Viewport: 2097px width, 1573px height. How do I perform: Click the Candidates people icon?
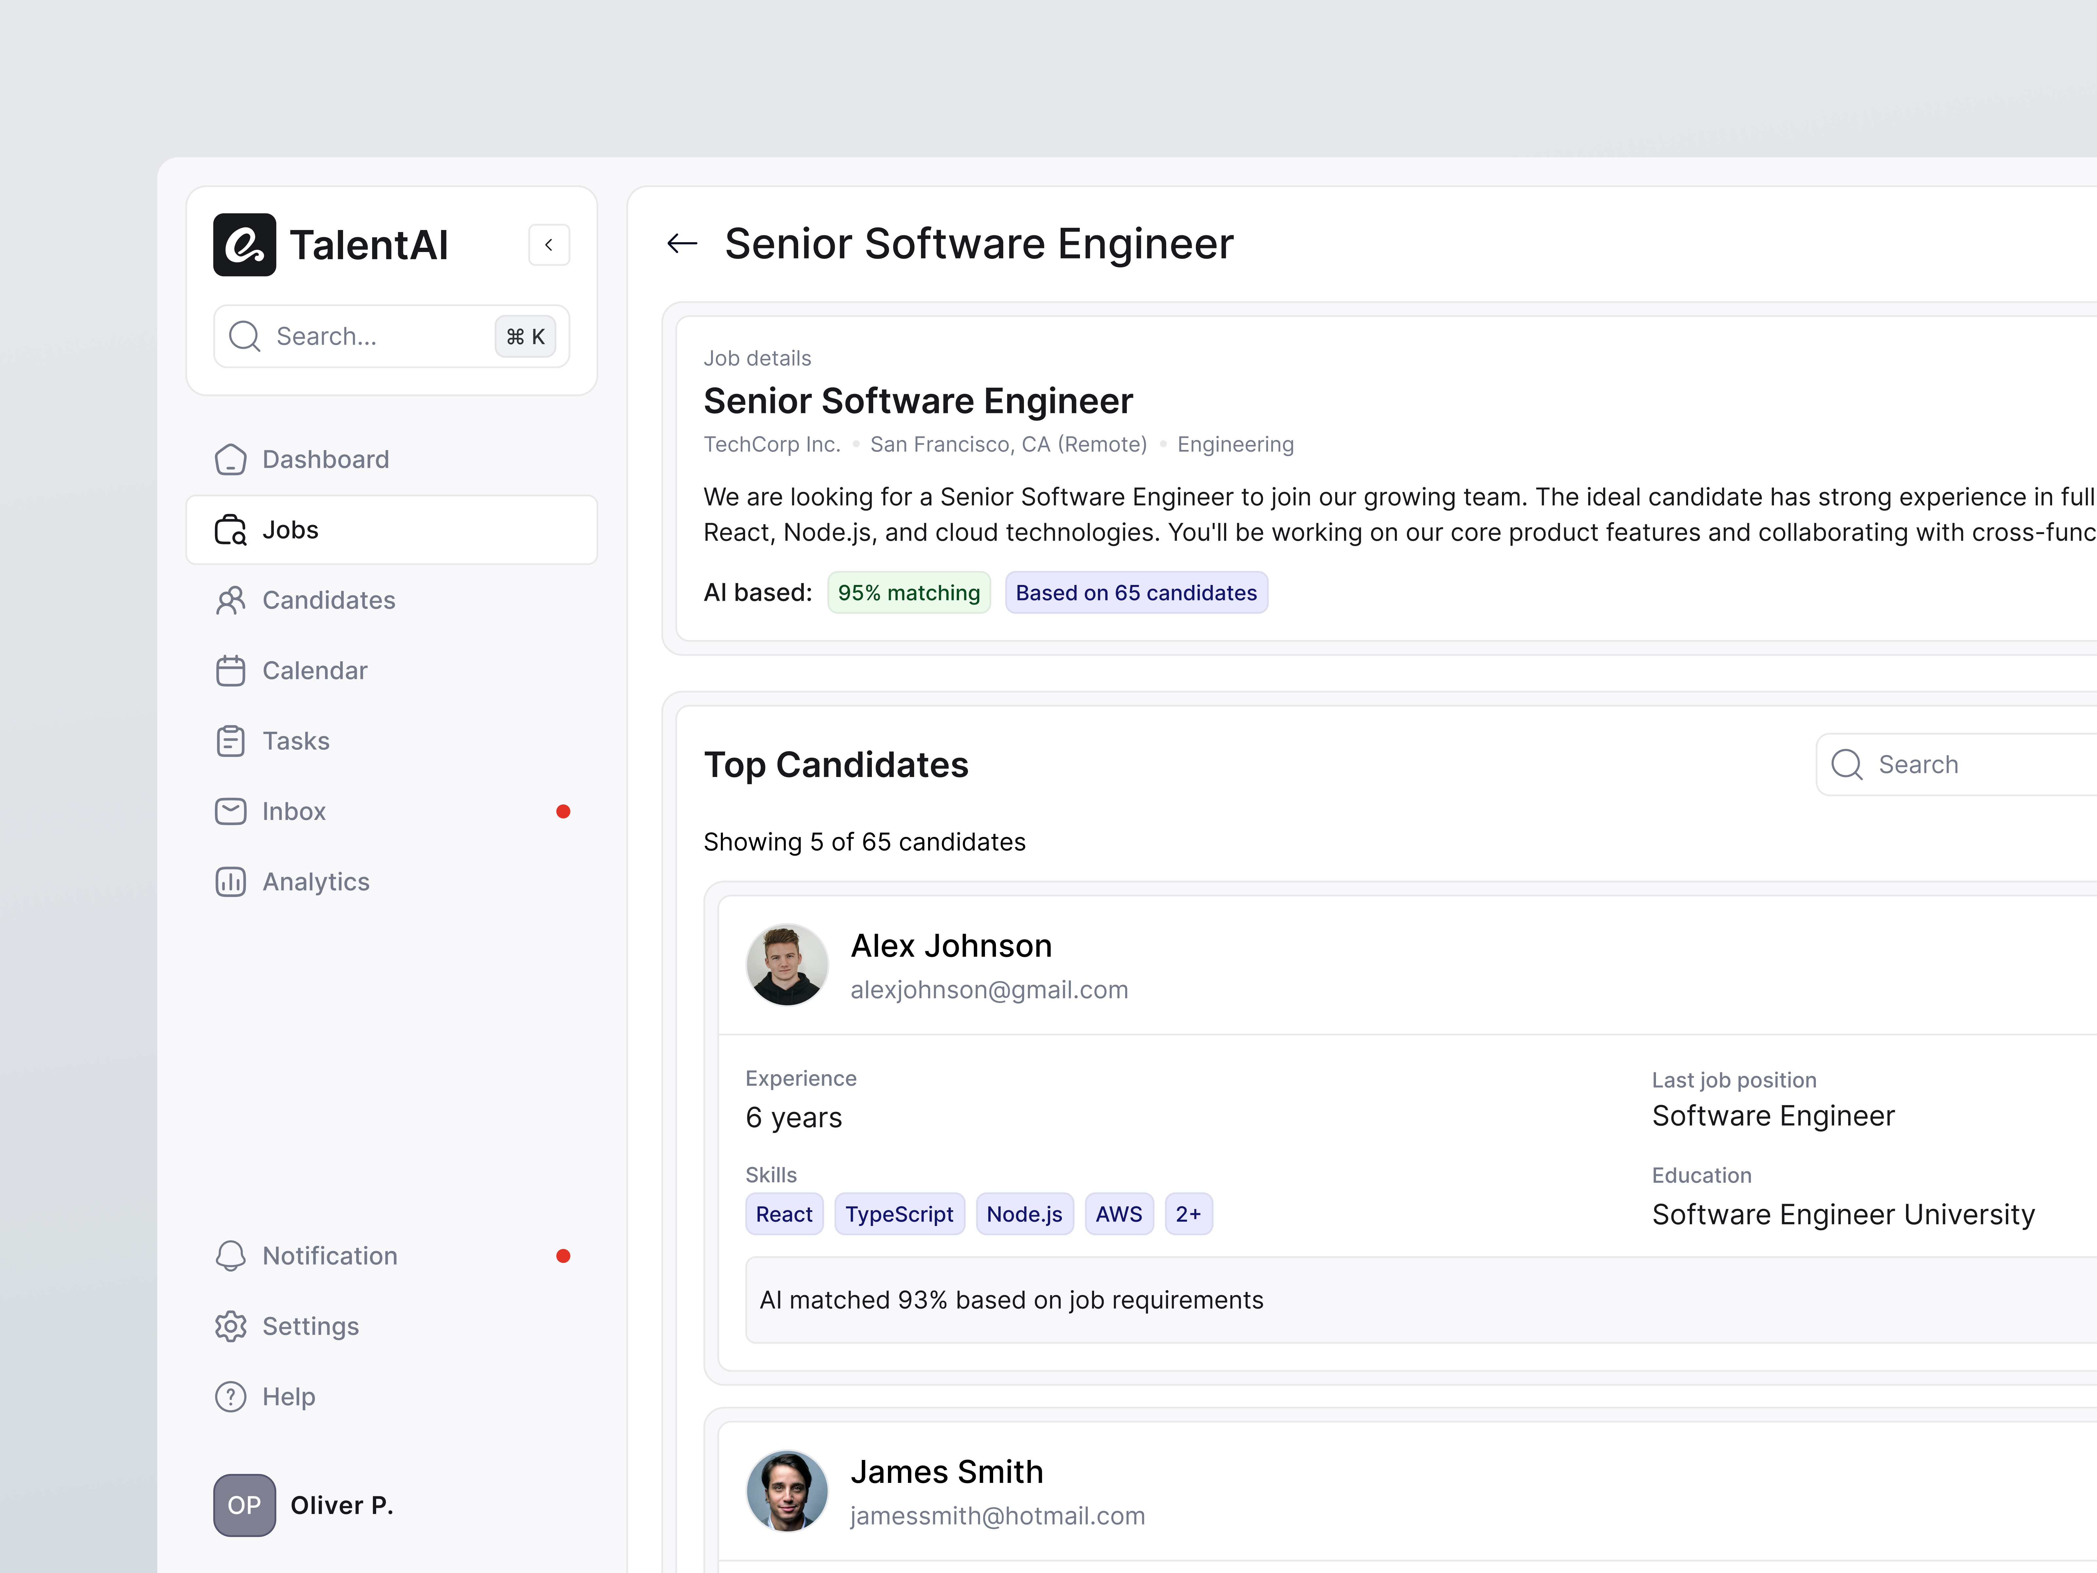230,600
